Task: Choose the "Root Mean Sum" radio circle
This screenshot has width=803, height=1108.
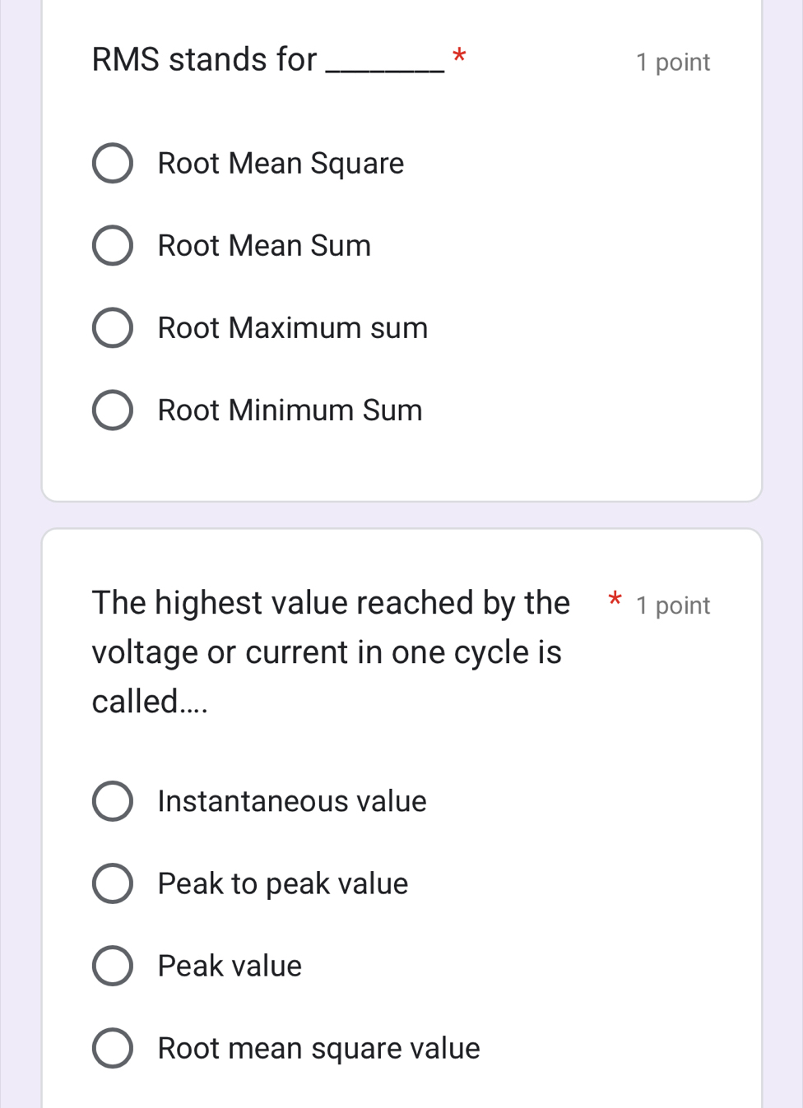Action: (113, 246)
